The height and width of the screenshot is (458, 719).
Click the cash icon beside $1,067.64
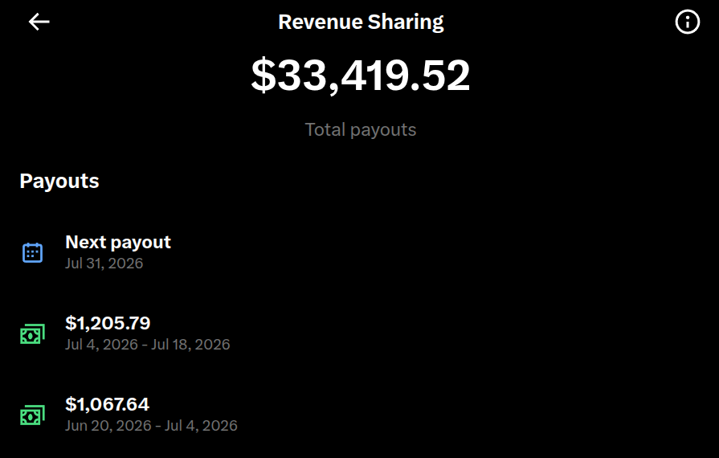(x=33, y=415)
